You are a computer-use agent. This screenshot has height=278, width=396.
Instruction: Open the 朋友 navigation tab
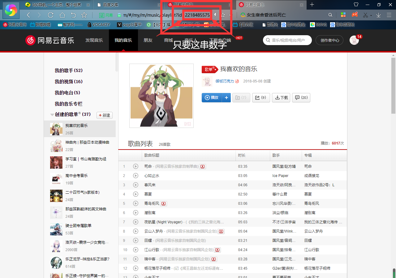click(148, 40)
